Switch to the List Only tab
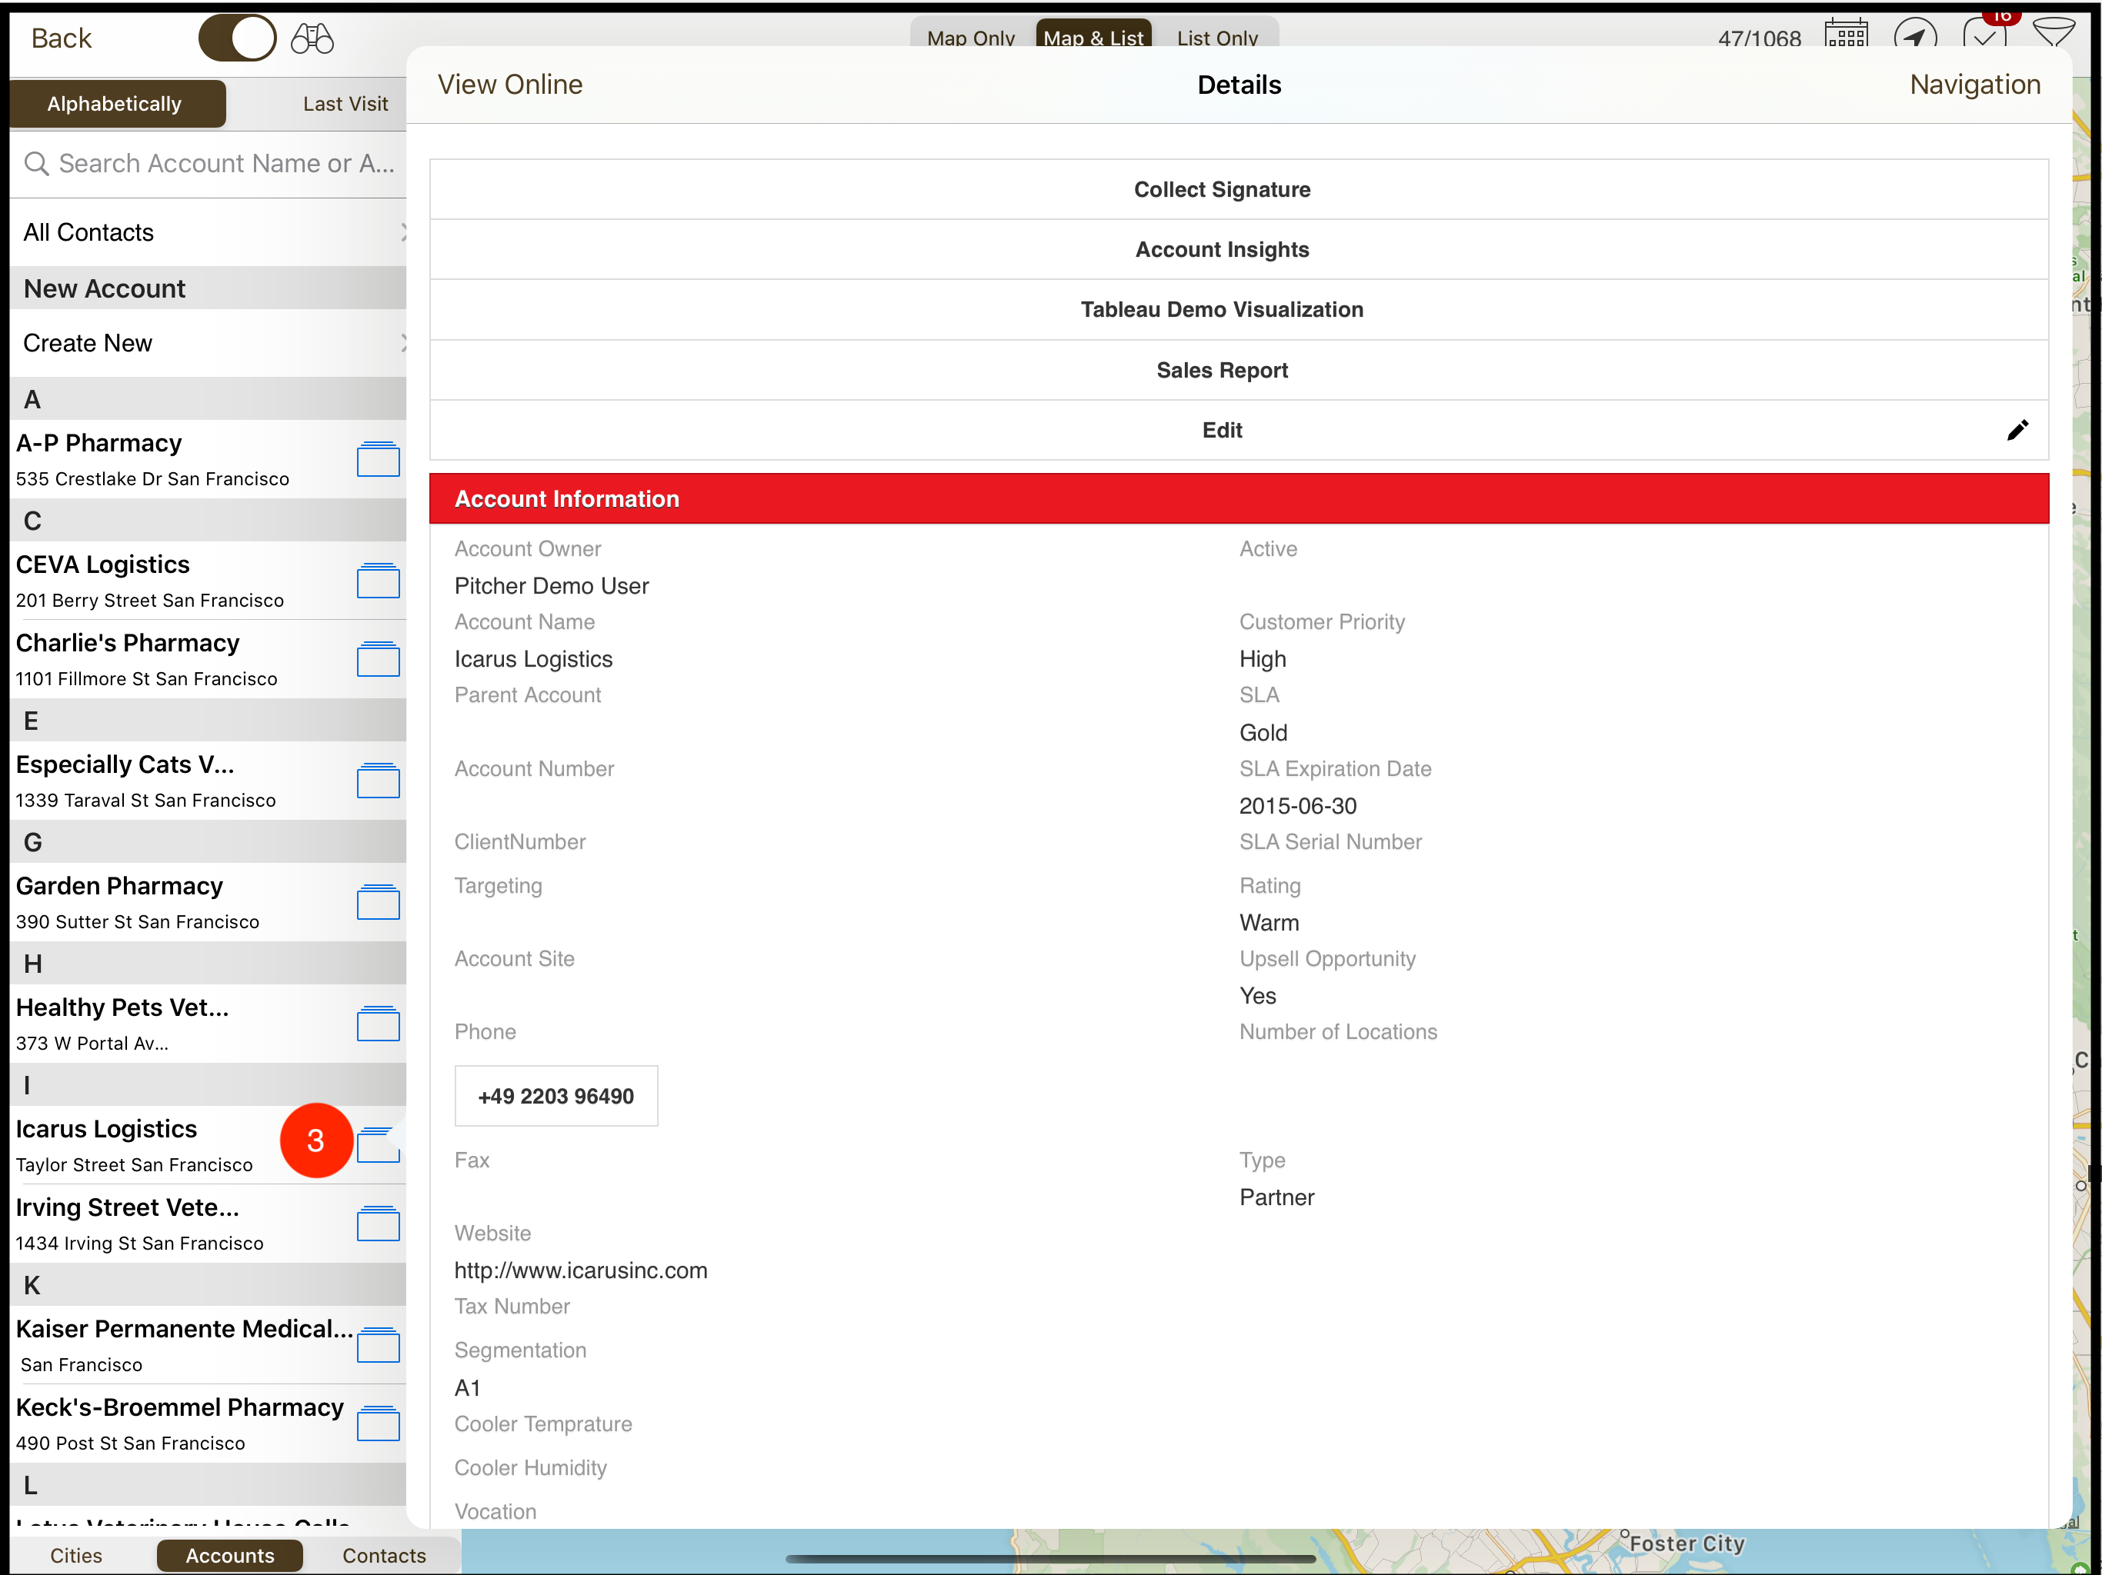2102x1575 pixels. pyautogui.click(x=1217, y=38)
